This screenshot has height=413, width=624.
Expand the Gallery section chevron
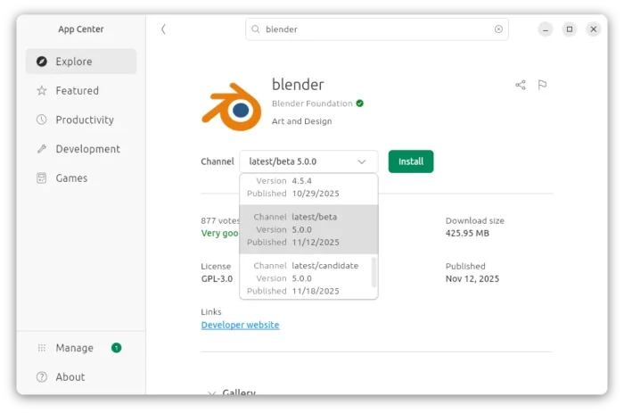click(212, 392)
